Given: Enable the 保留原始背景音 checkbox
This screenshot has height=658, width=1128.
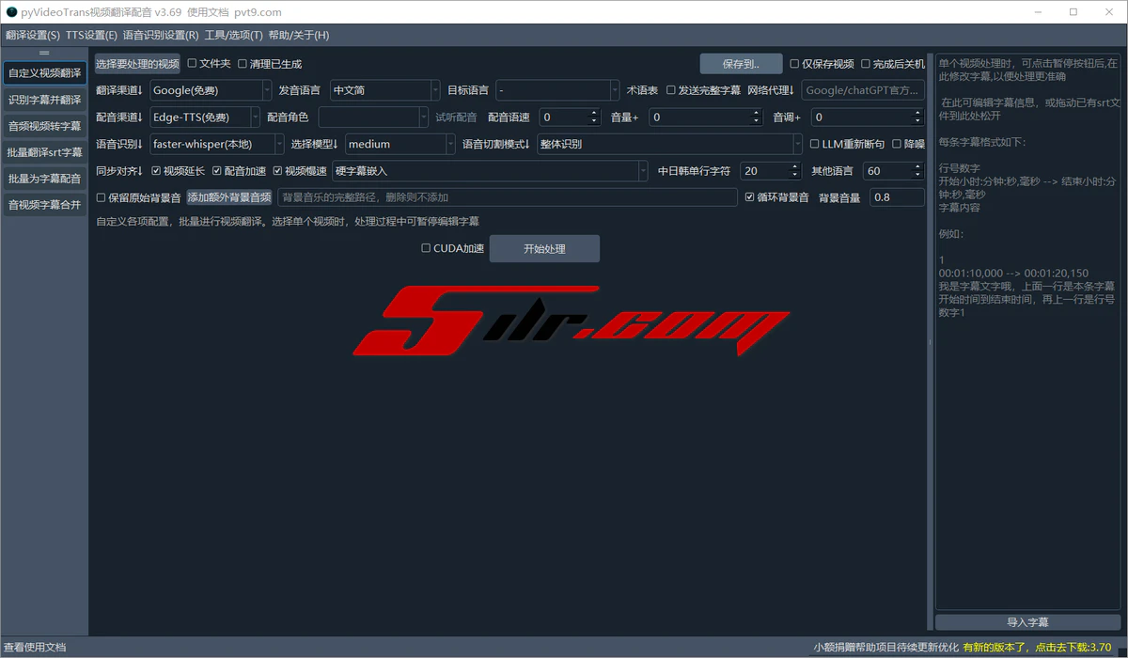Looking at the screenshot, I should [139, 197].
